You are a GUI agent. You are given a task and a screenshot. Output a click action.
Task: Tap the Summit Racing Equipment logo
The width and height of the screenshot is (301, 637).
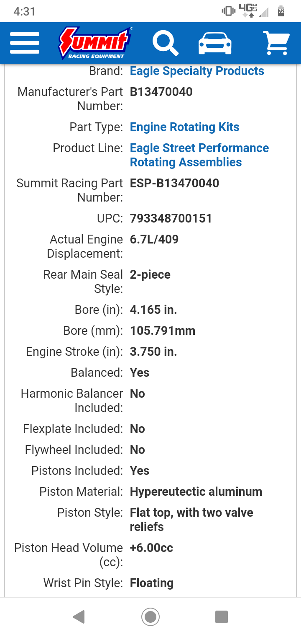[x=95, y=43]
